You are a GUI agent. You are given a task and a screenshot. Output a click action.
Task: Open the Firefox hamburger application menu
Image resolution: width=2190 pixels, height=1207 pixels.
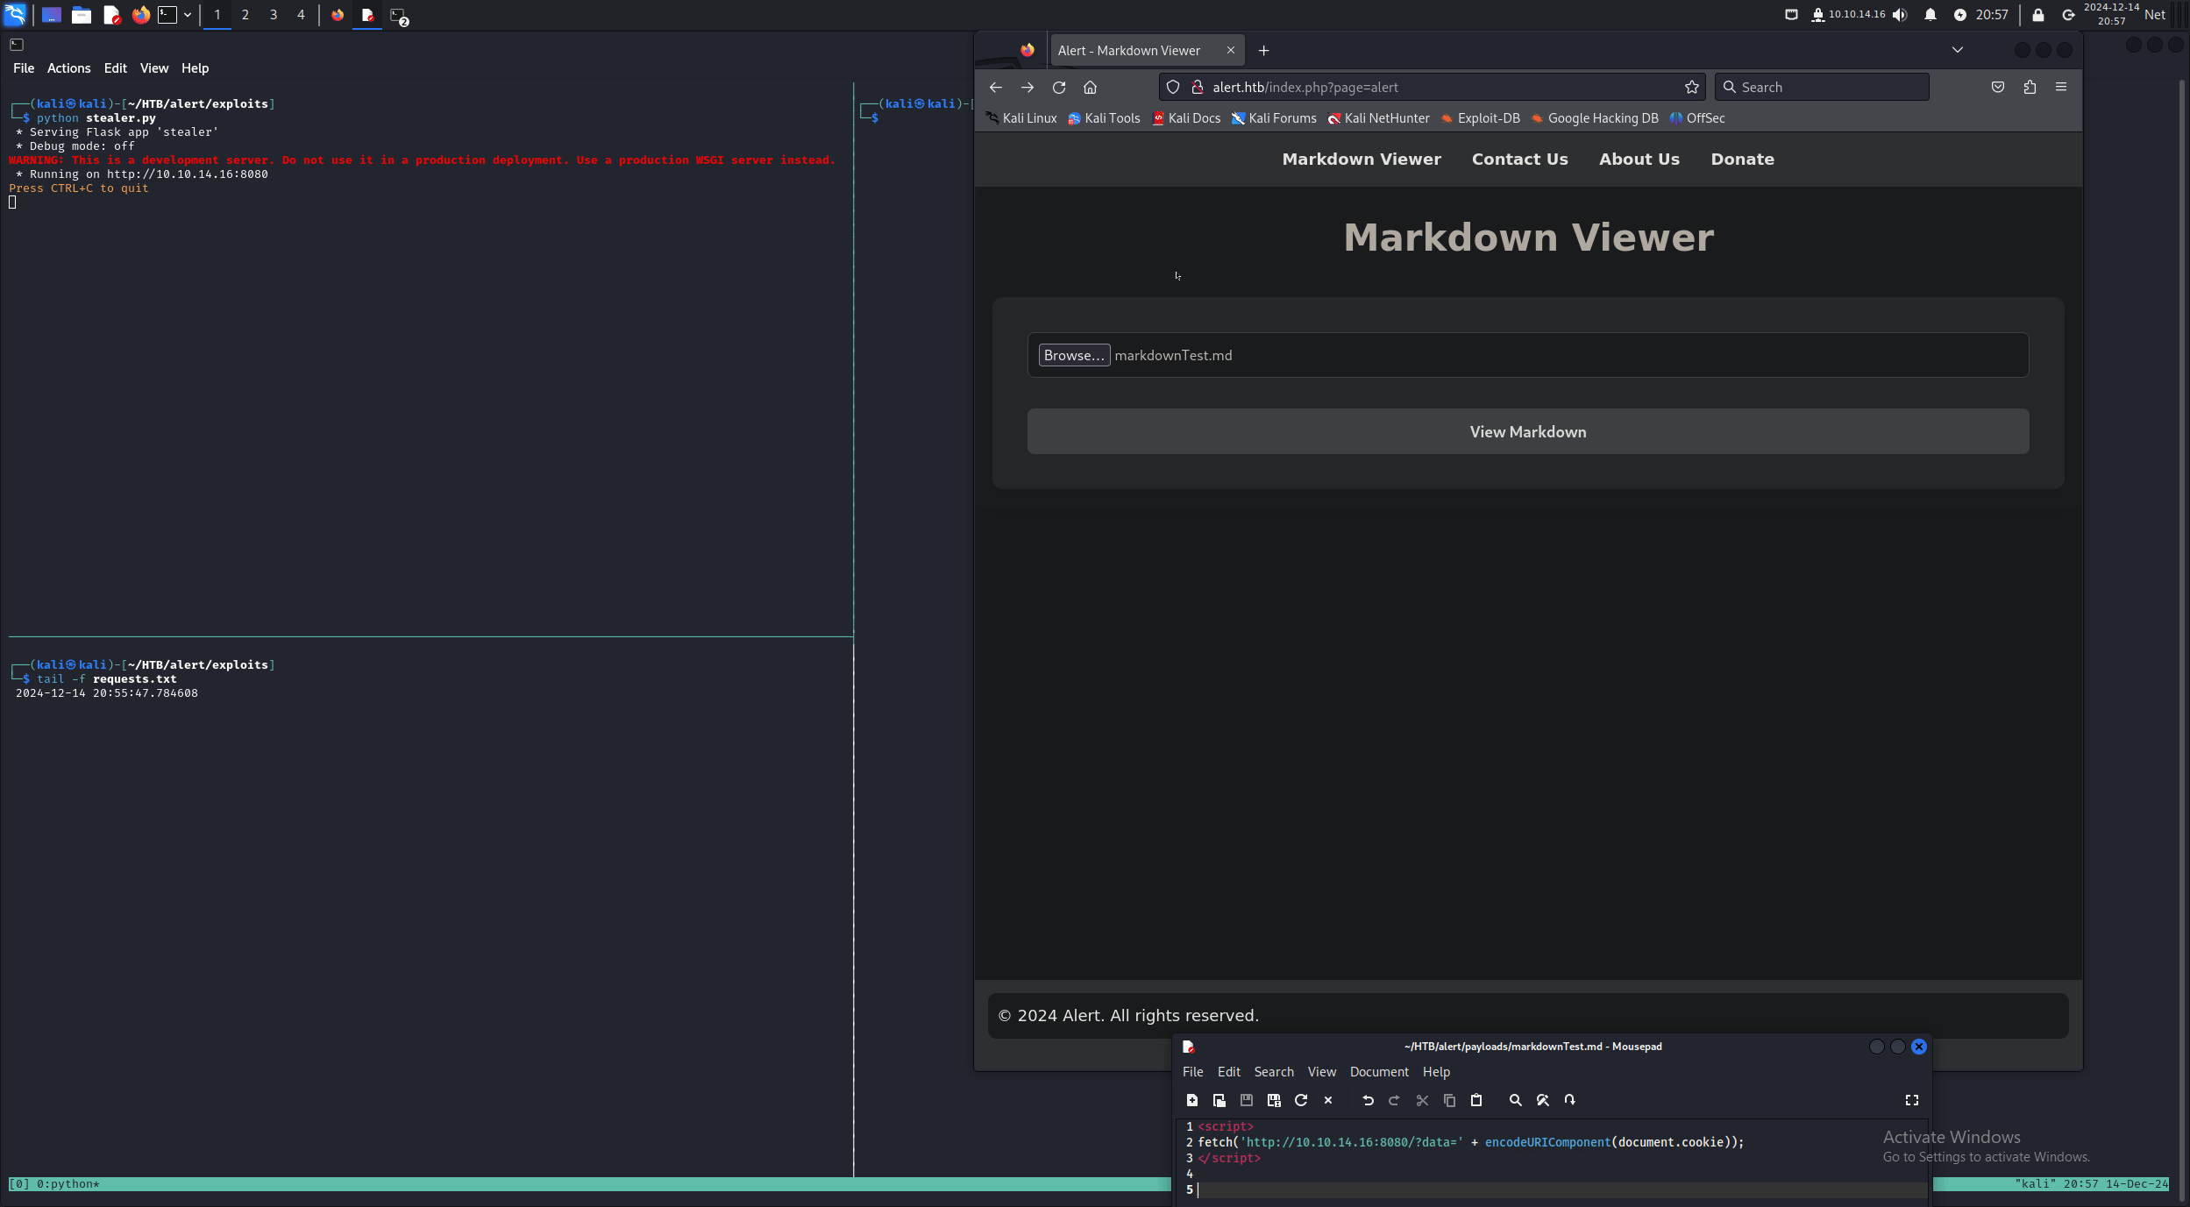tap(2061, 87)
